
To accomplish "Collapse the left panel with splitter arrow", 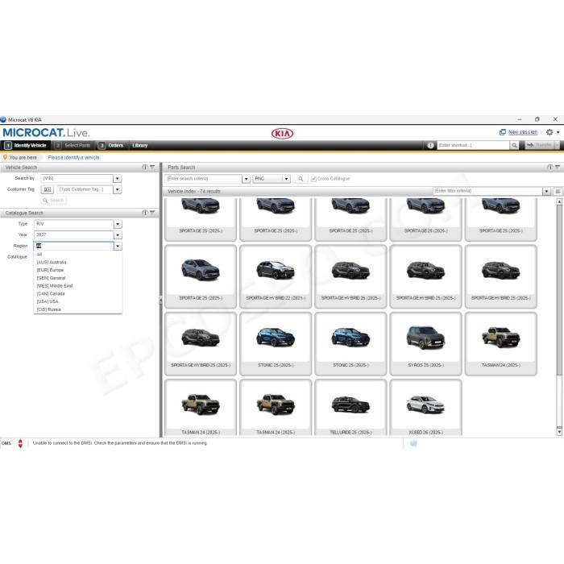I will pyautogui.click(x=161, y=300).
